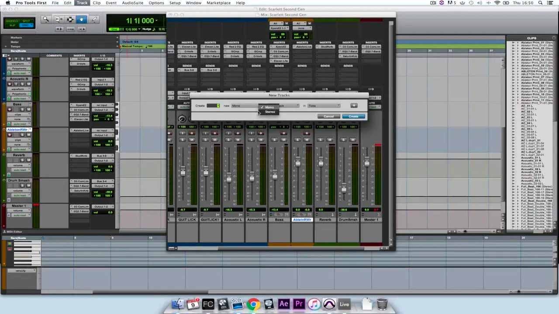The width and height of the screenshot is (559, 314).
Task: Open Reverb track Bus 5-6 input selector
Action: tap(103, 156)
